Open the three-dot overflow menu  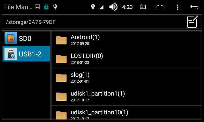tap(177, 7)
